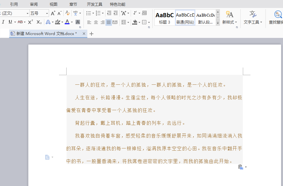Click the paste options clipboard icon
Screen dimensions: 283x186
pos(241,167)
